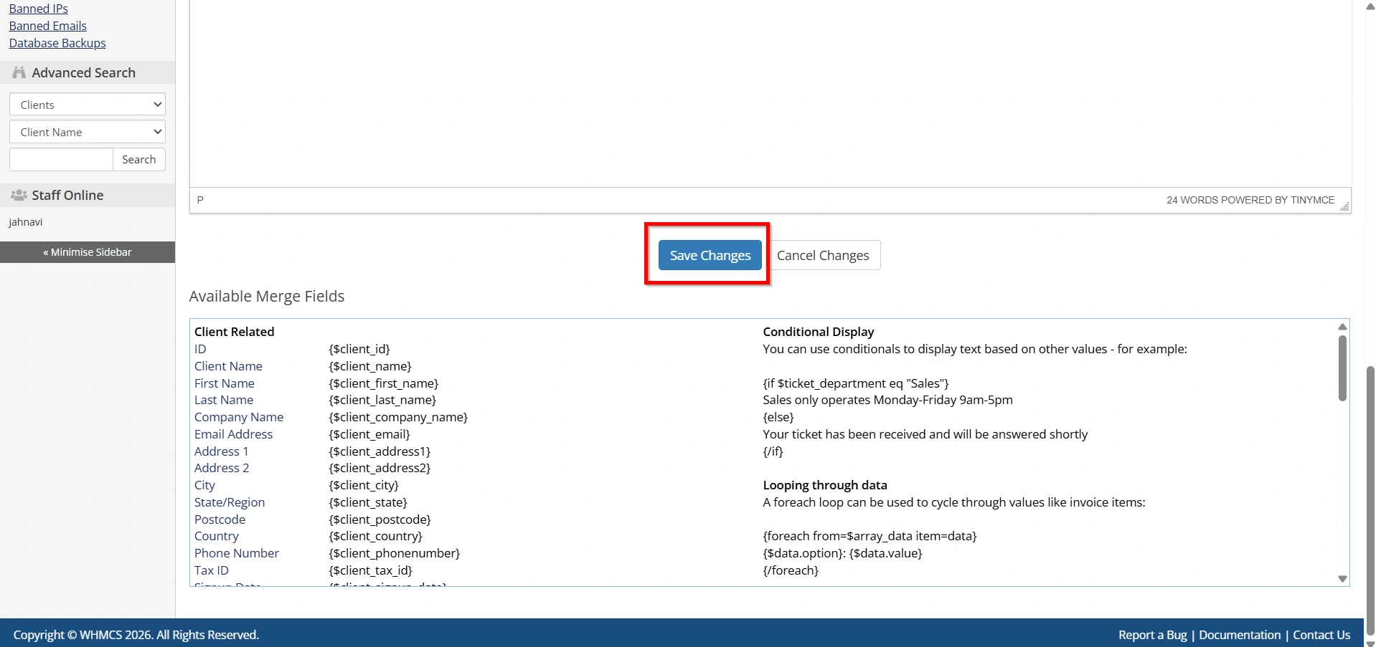Screen dimensions: 1376x647
Task: Click the page scrollbar up arrow
Action: 1370,6
